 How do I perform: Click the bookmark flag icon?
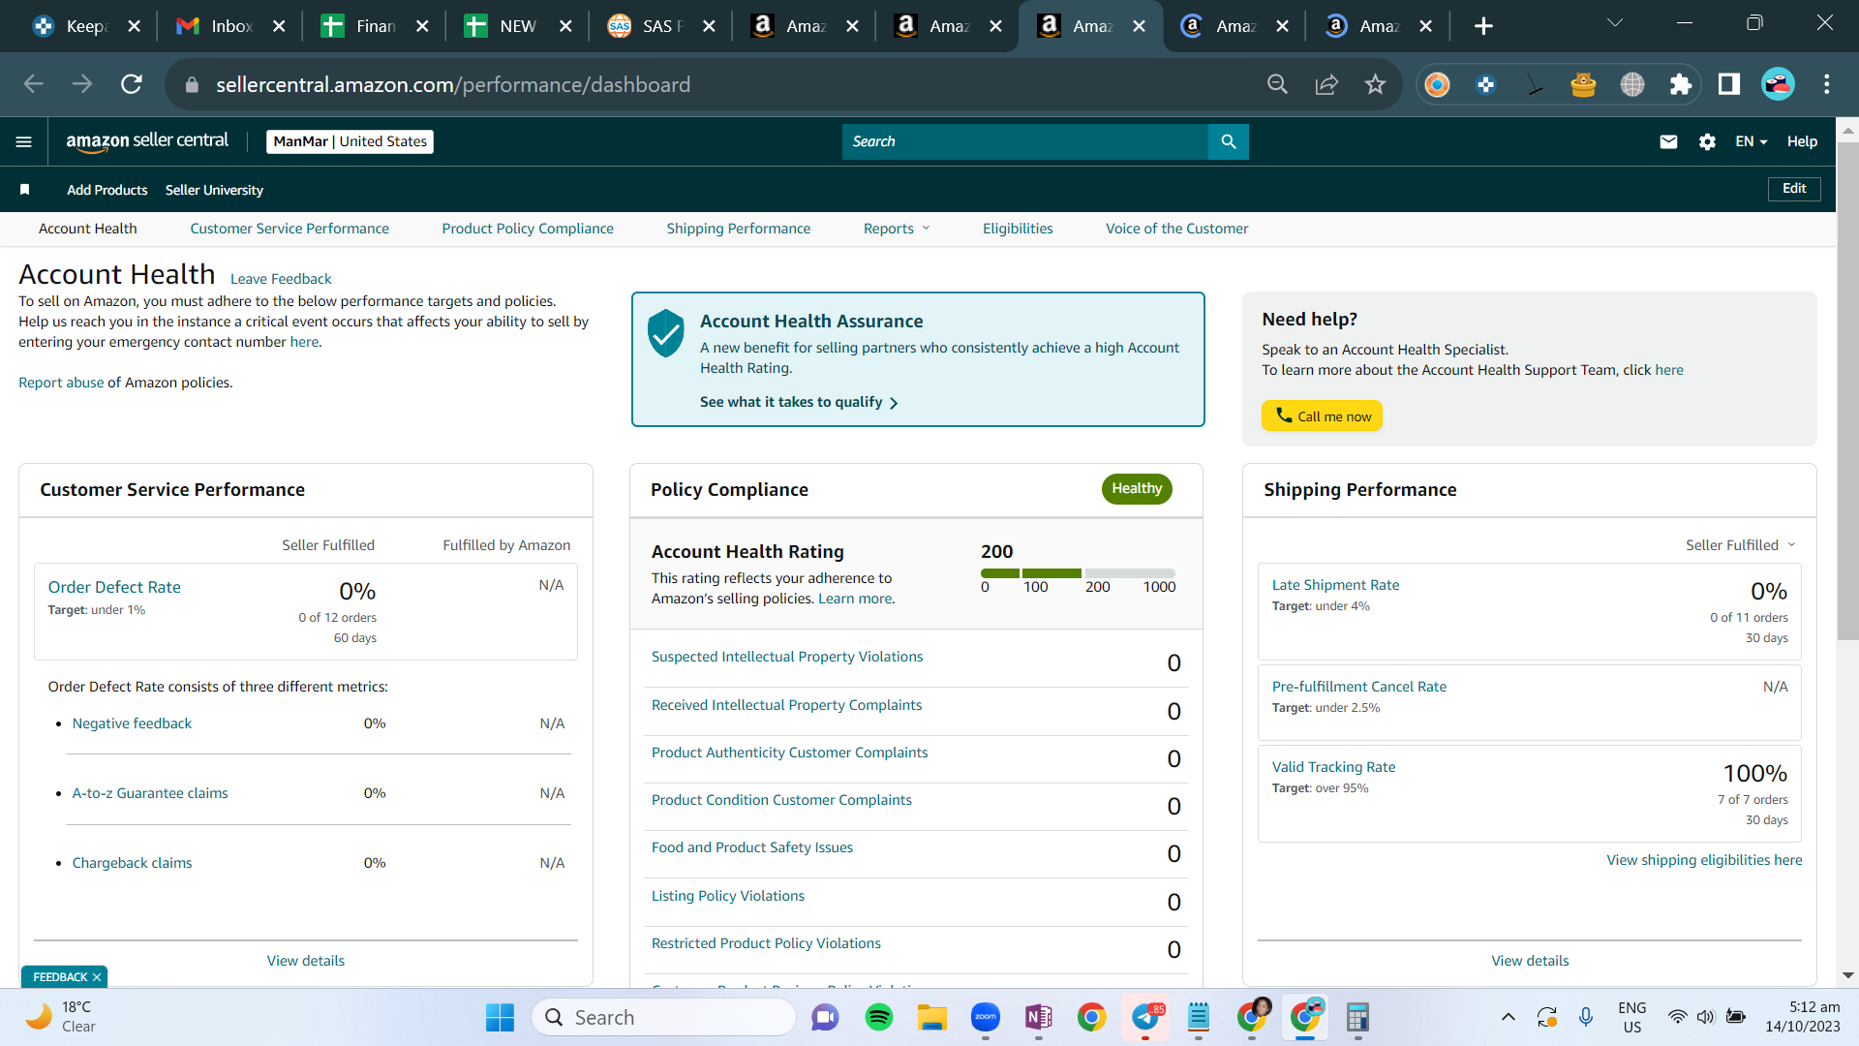click(25, 190)
